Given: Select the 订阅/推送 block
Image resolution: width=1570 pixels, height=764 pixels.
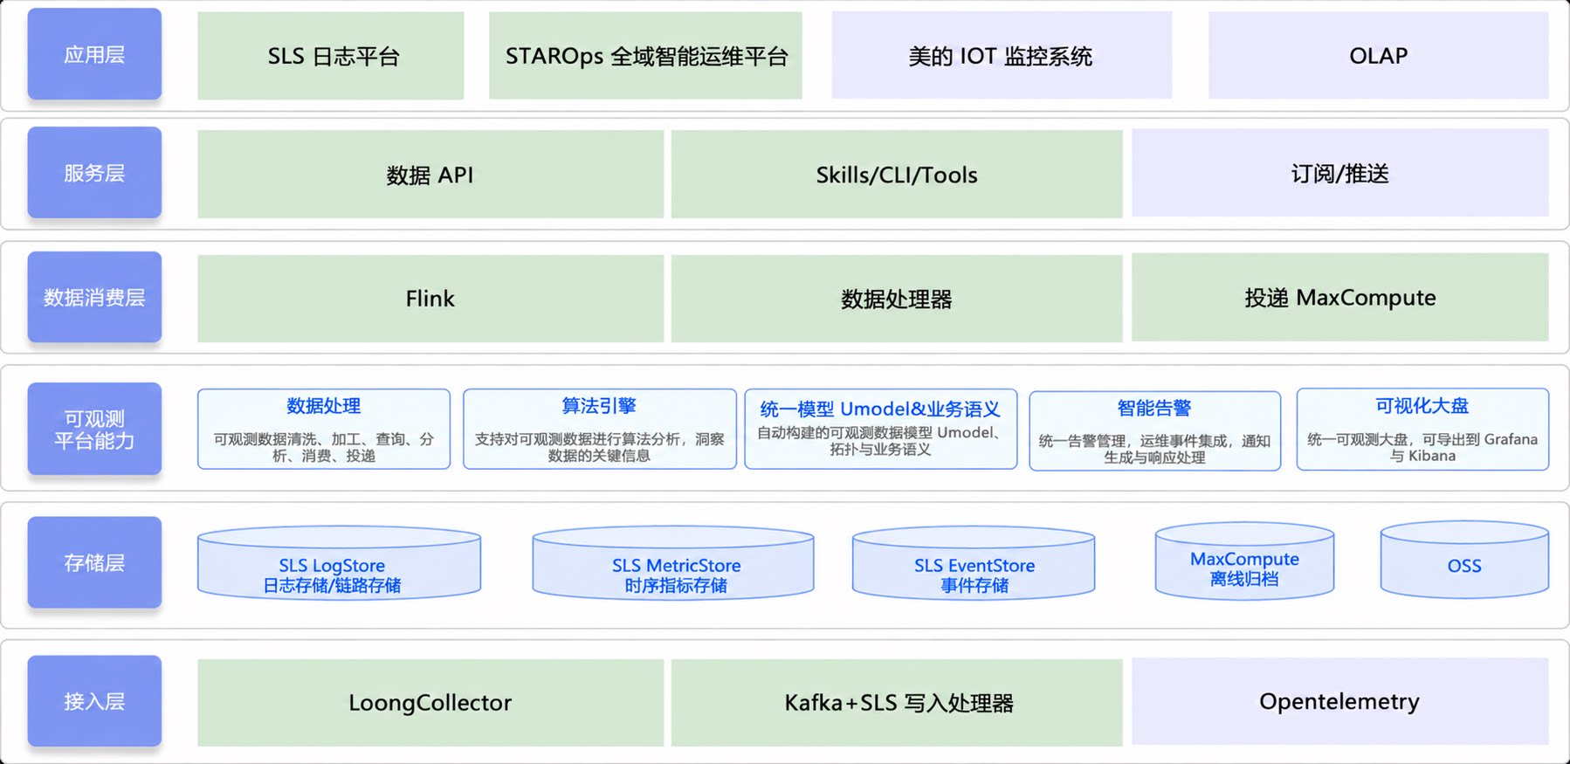Looking at the screenshot, I should click(1339, 173).
